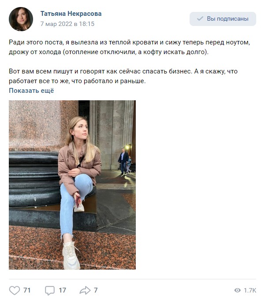Open the author name Татьяна Некрасова
265x300 pixels.
71,14
